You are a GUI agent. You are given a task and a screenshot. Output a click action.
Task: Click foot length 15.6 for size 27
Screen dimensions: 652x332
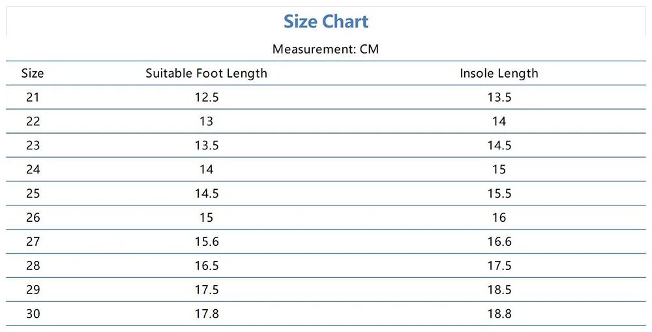[x=207, y=242]
